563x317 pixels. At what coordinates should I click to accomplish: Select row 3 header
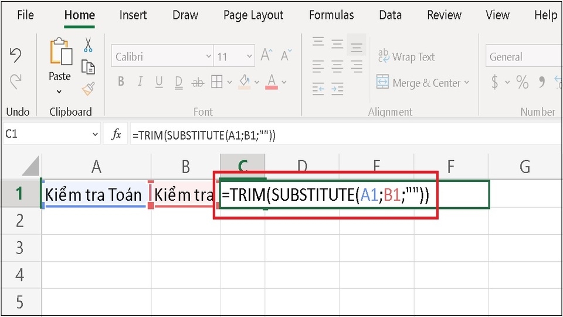point(20,248)
